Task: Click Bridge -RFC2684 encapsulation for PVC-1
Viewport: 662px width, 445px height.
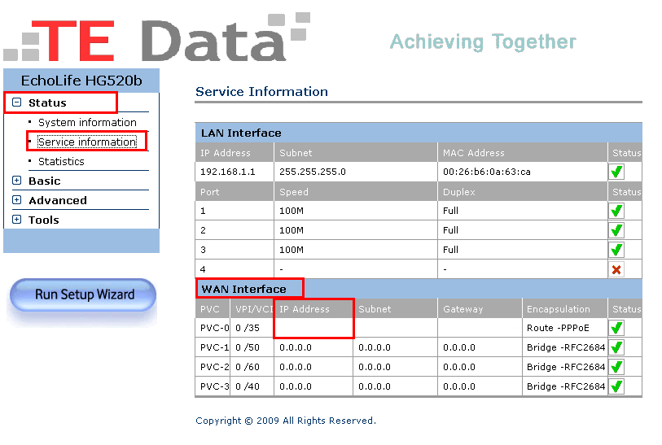Action: pos(566,347)
